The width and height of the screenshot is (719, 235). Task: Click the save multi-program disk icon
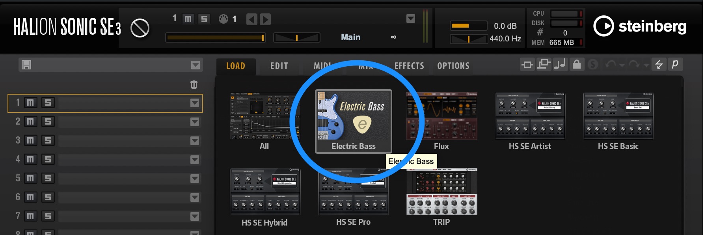[x=26, y=65]
